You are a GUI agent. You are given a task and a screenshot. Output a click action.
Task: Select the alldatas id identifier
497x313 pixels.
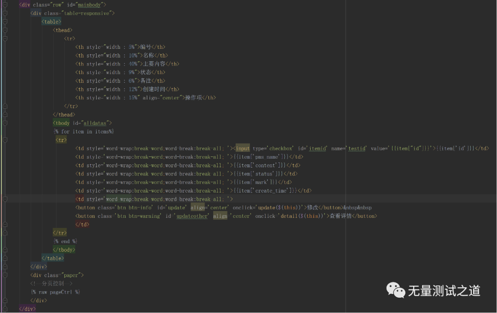pyautogui.click(x=95, y=123)
